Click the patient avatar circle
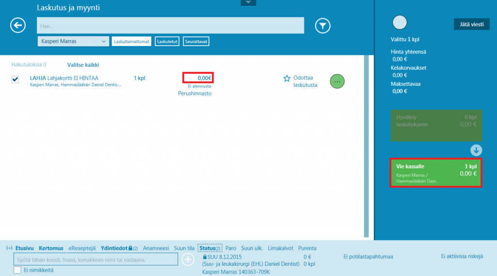497x276 pixels. point(399,22)
